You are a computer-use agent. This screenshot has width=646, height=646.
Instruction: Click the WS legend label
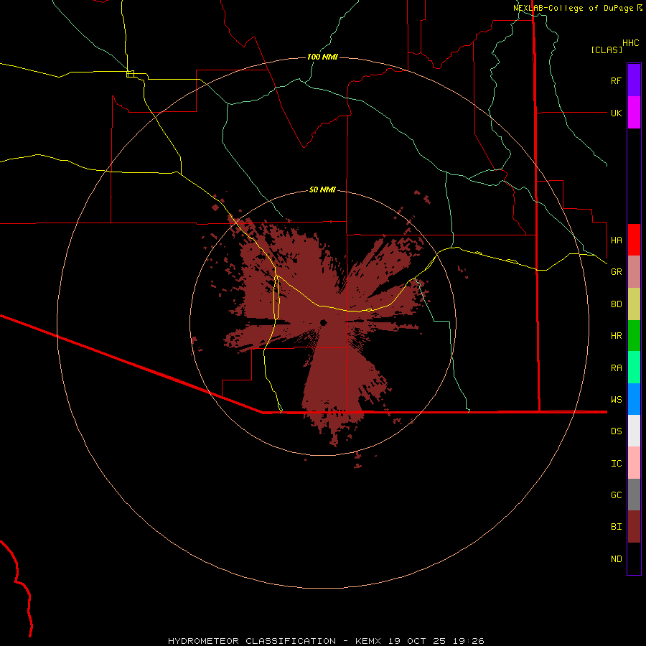pyautogui.click(x=616, y=399)
